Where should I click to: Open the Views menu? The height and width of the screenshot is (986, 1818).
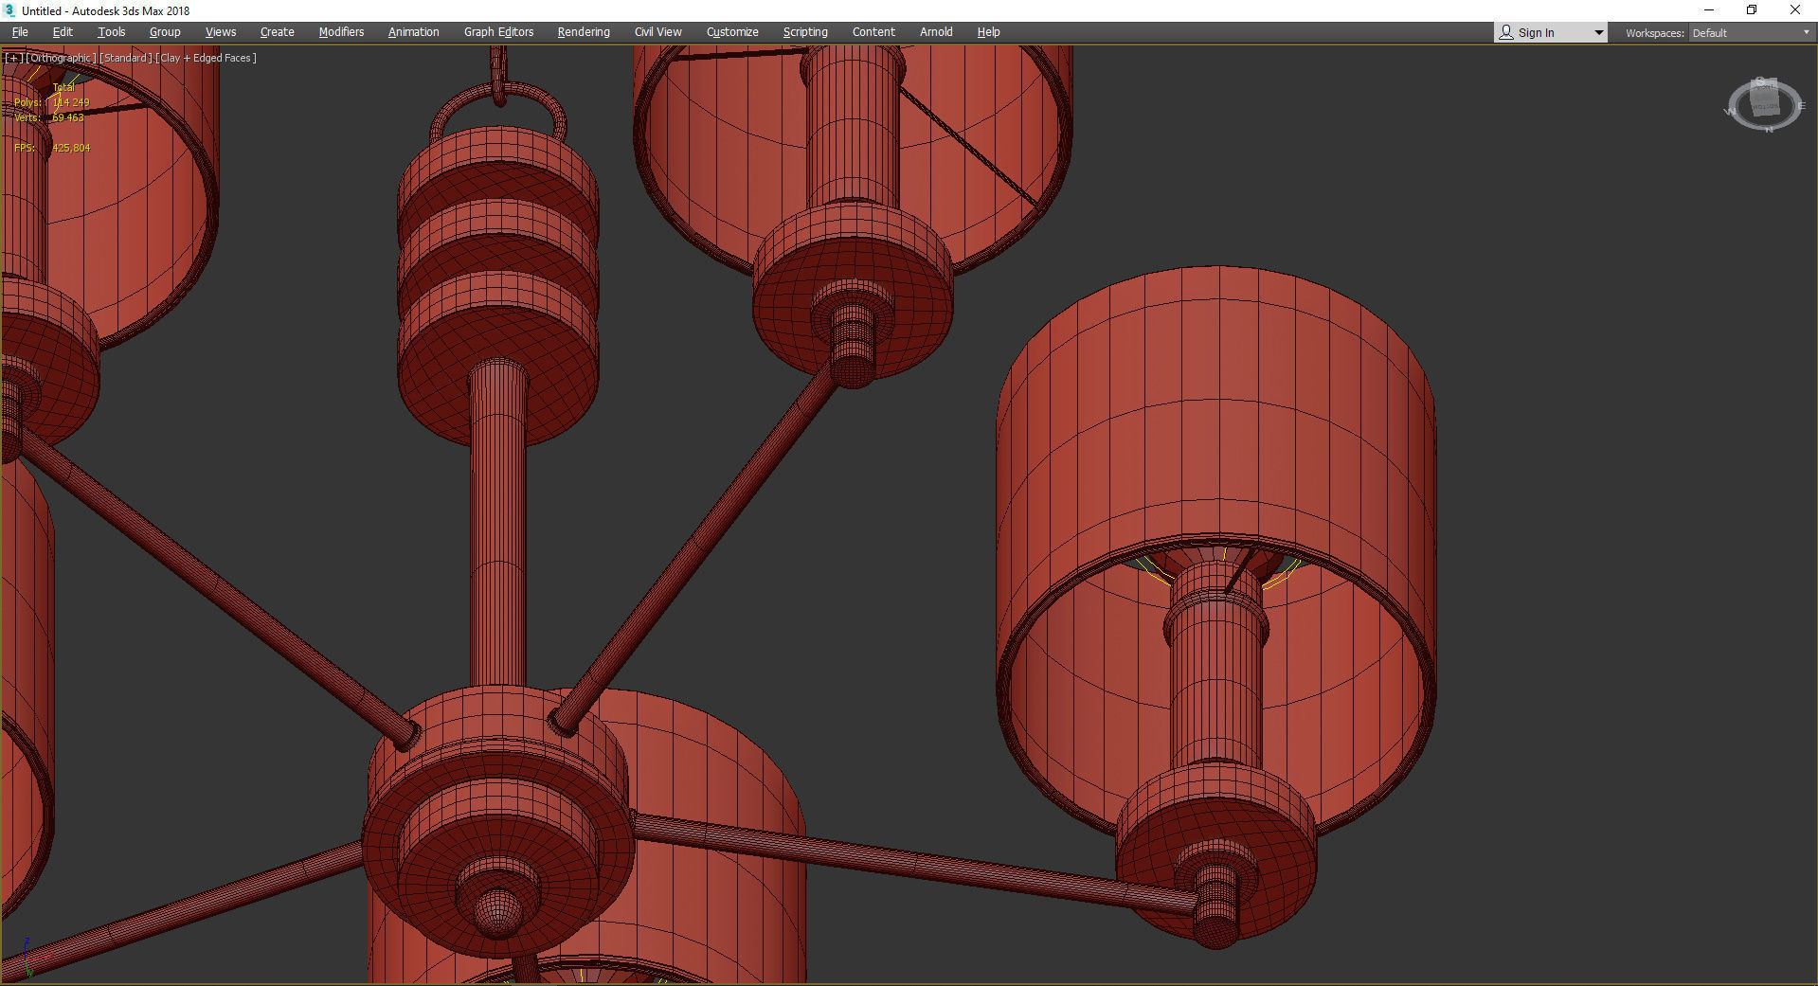click(x=221, y=32)
